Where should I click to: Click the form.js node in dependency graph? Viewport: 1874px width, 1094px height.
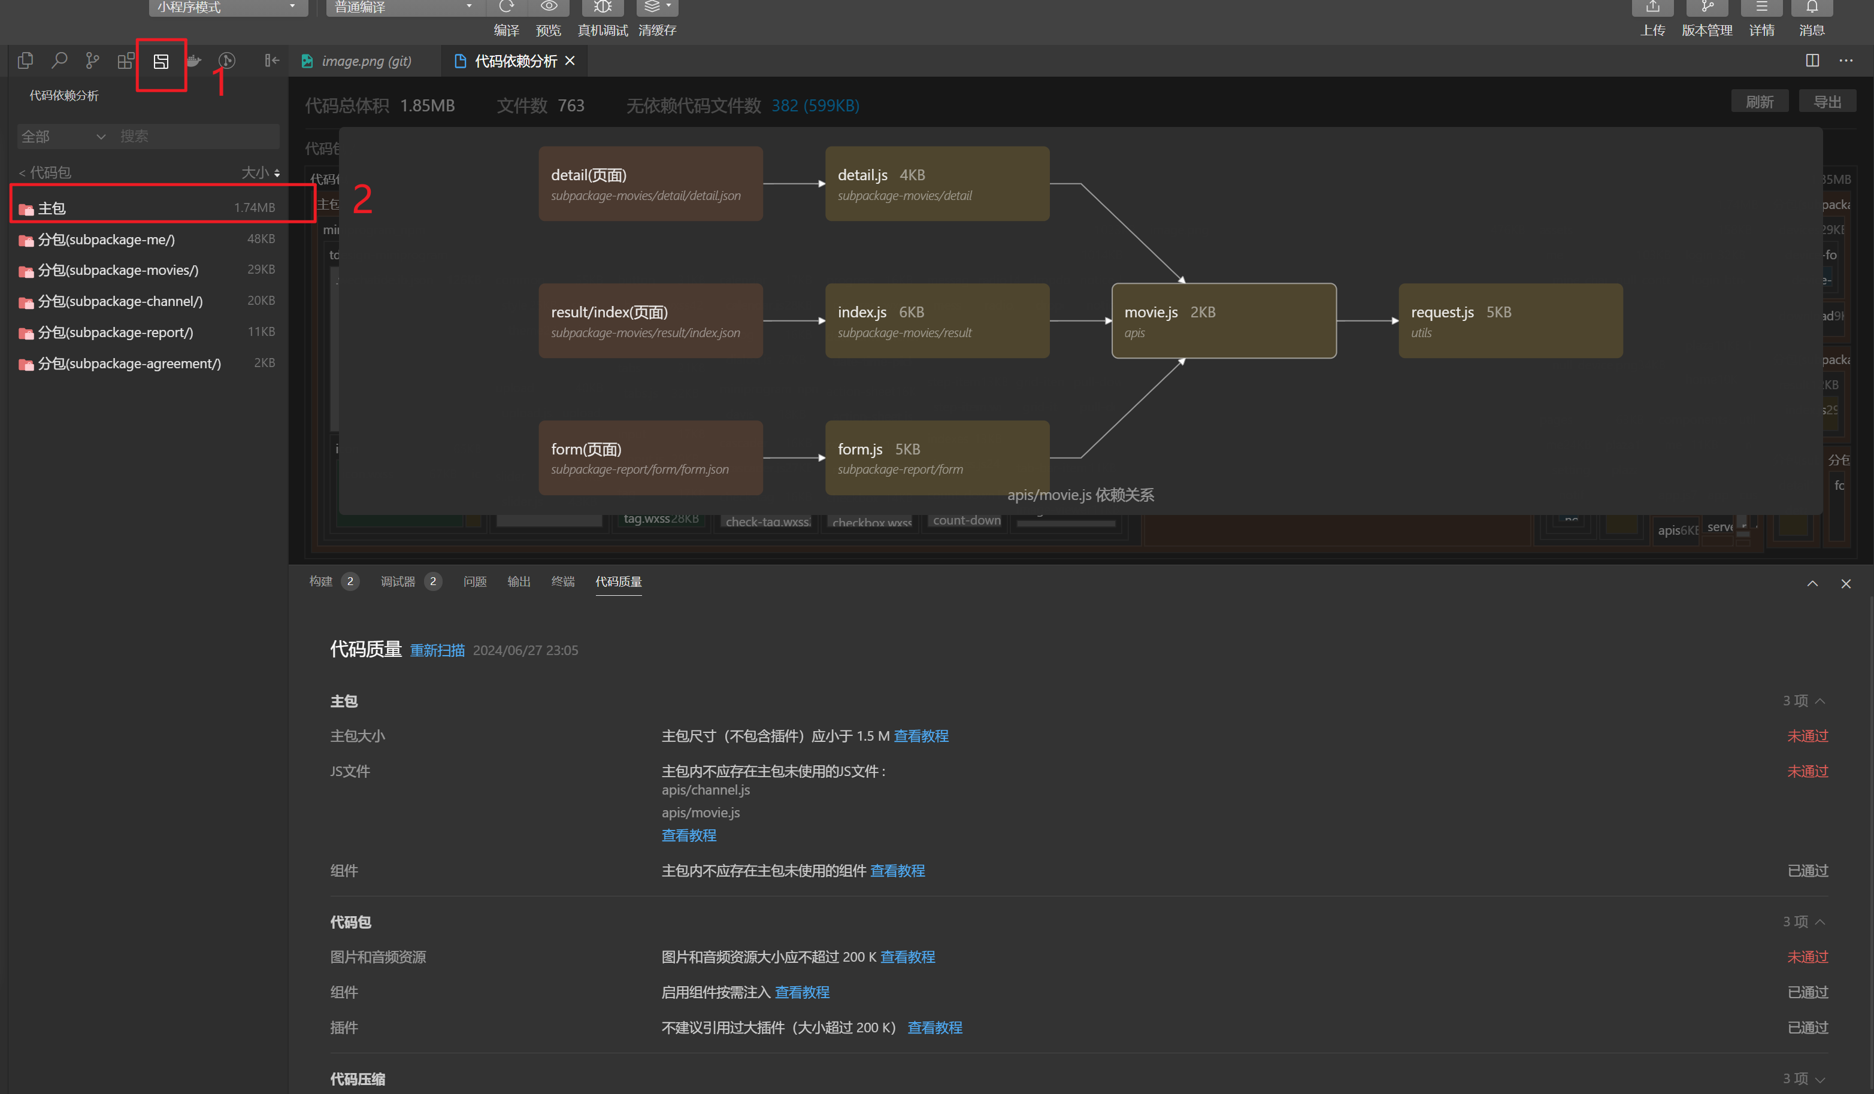point(937,457)
